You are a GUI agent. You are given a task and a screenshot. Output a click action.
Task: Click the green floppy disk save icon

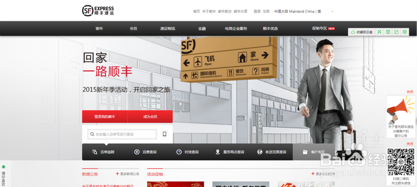point(388,32)
